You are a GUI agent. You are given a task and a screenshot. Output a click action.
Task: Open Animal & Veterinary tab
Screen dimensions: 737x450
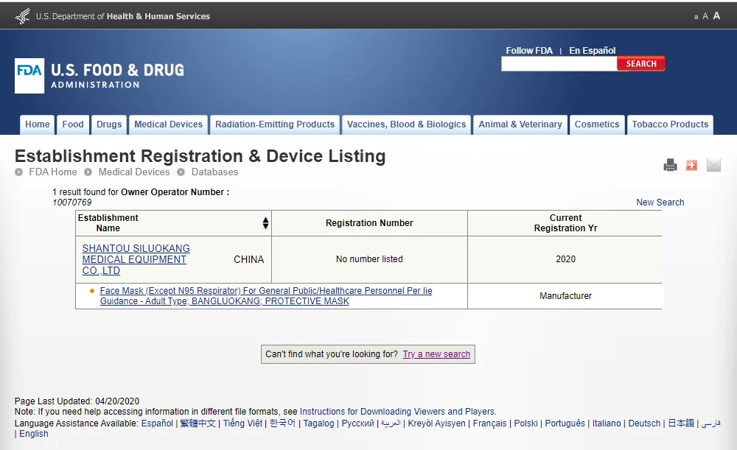coord(520,124)
